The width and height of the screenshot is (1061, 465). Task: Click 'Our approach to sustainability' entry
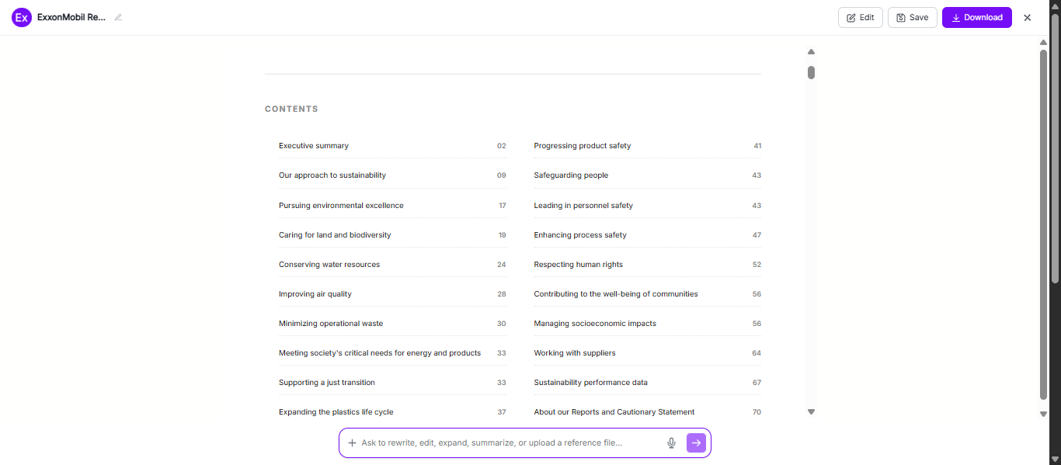(x=332, y=175)
